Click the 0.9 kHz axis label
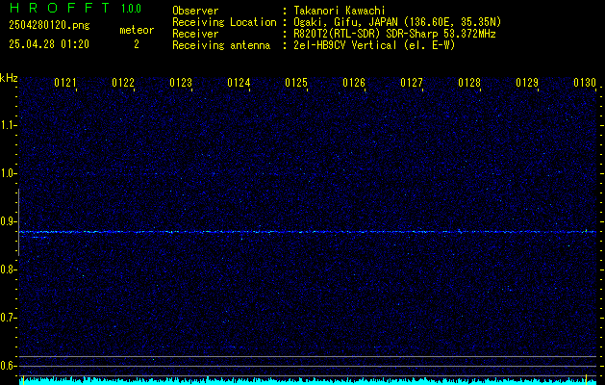605x385 pixels. pos(8,221)
